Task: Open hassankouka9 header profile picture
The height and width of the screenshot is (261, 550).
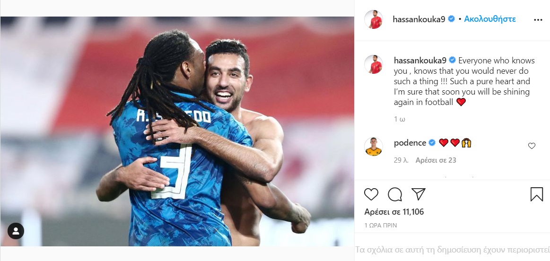Action: click(373, 19)
